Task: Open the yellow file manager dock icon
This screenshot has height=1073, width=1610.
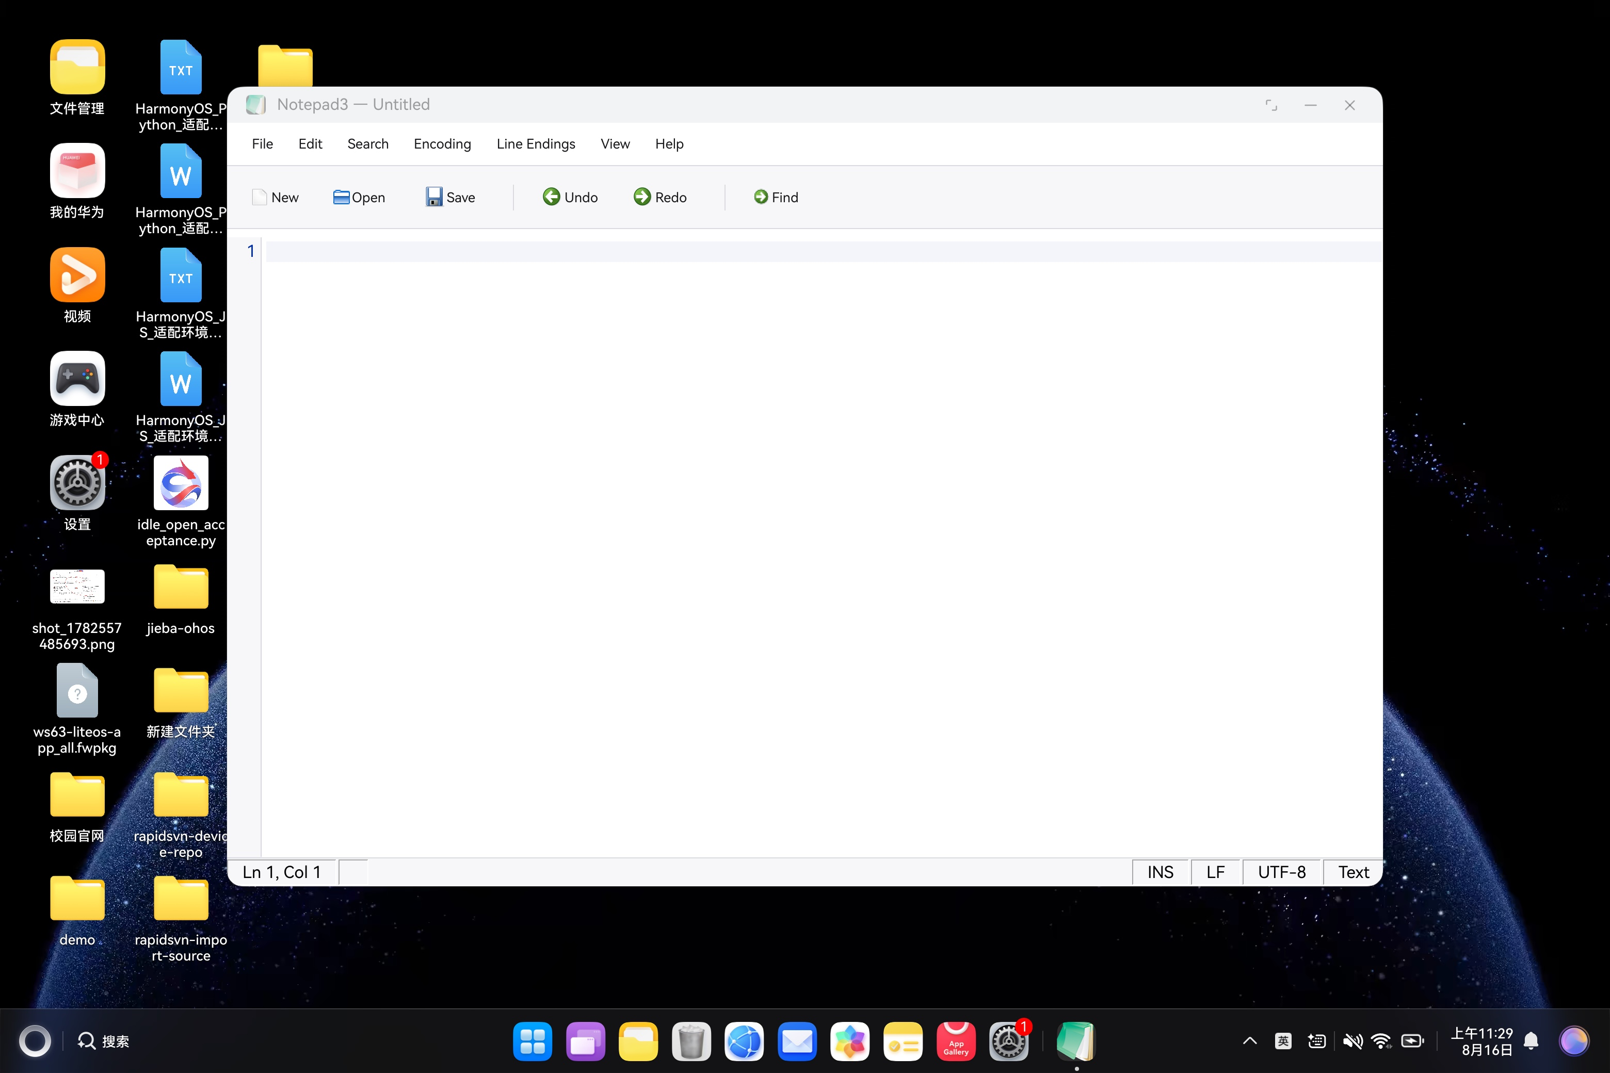Action: click(638, 1042)
